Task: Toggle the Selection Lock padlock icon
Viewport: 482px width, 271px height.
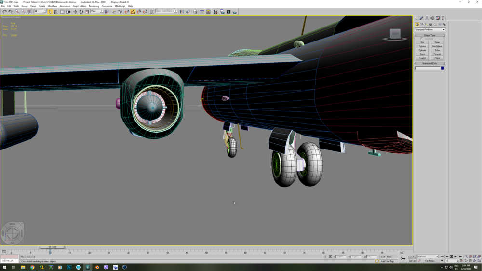Action: click(x=325, y=257)
